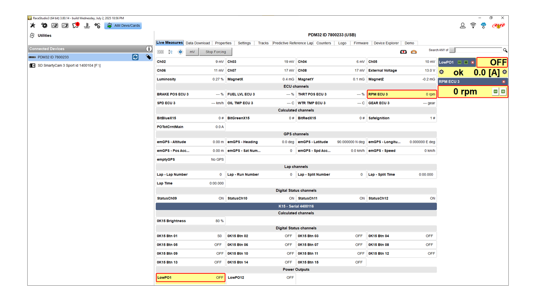This screenshot has width=536, height=301.
Task: Select the LowPO12 power output row
Action: (x=261, y=278)
